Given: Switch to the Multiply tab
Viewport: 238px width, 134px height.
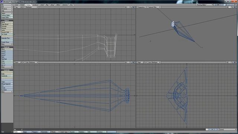Looking at the screenshot, I should (x=28, y=5).
